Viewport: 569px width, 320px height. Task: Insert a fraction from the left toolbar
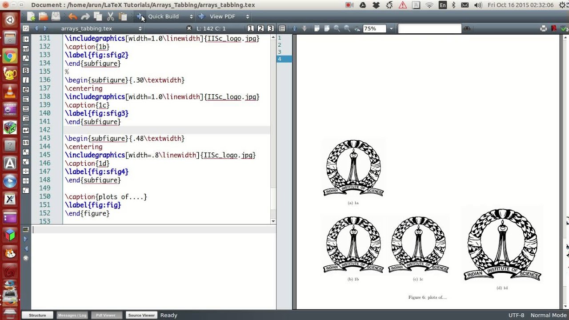pos(26,181)
